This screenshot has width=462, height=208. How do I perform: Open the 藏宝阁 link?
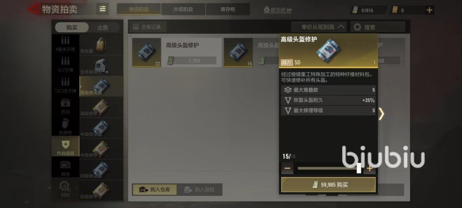[277, 10]
